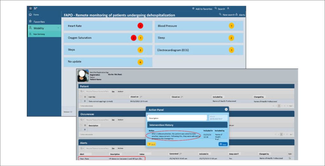Close the Action Panel dialog
325x166 pixels.
pos(226,109)
